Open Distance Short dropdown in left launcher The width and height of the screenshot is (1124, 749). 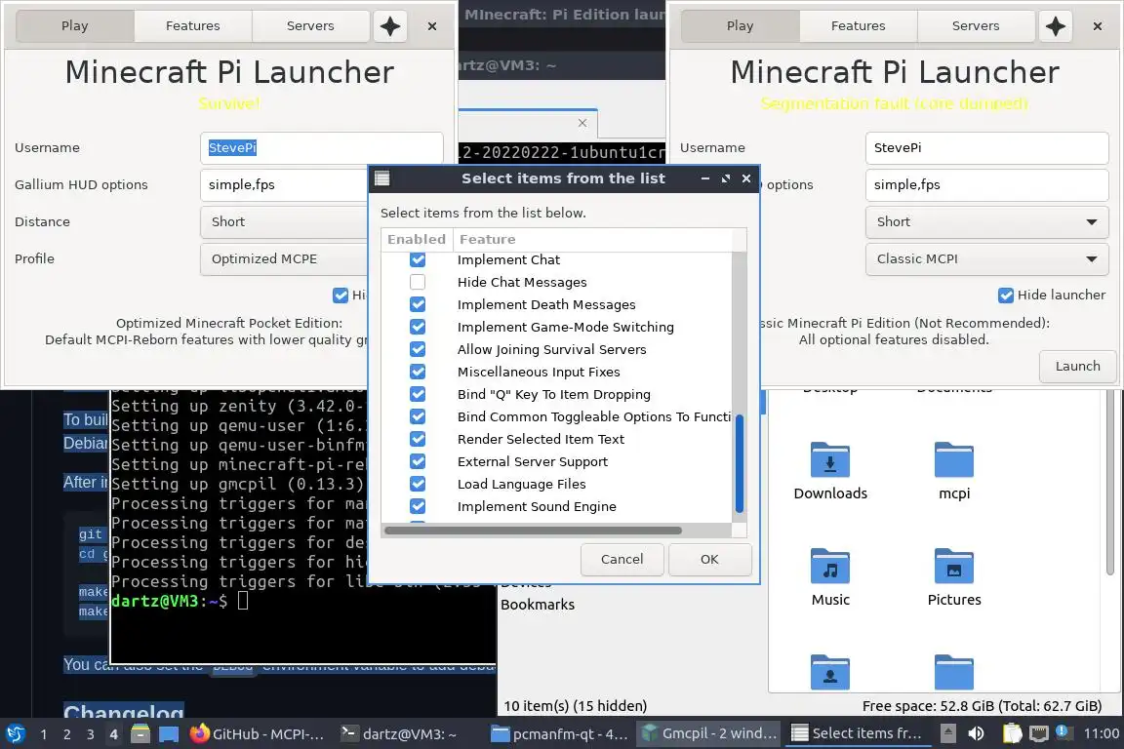coord(284,222)
